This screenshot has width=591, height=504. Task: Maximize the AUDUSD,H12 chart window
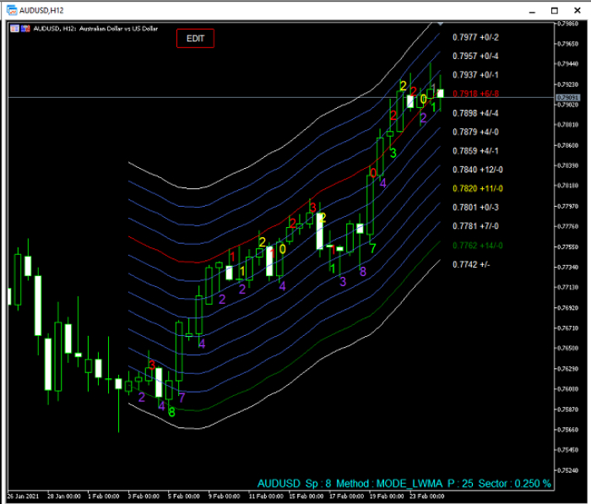click(x=555, y=11)
